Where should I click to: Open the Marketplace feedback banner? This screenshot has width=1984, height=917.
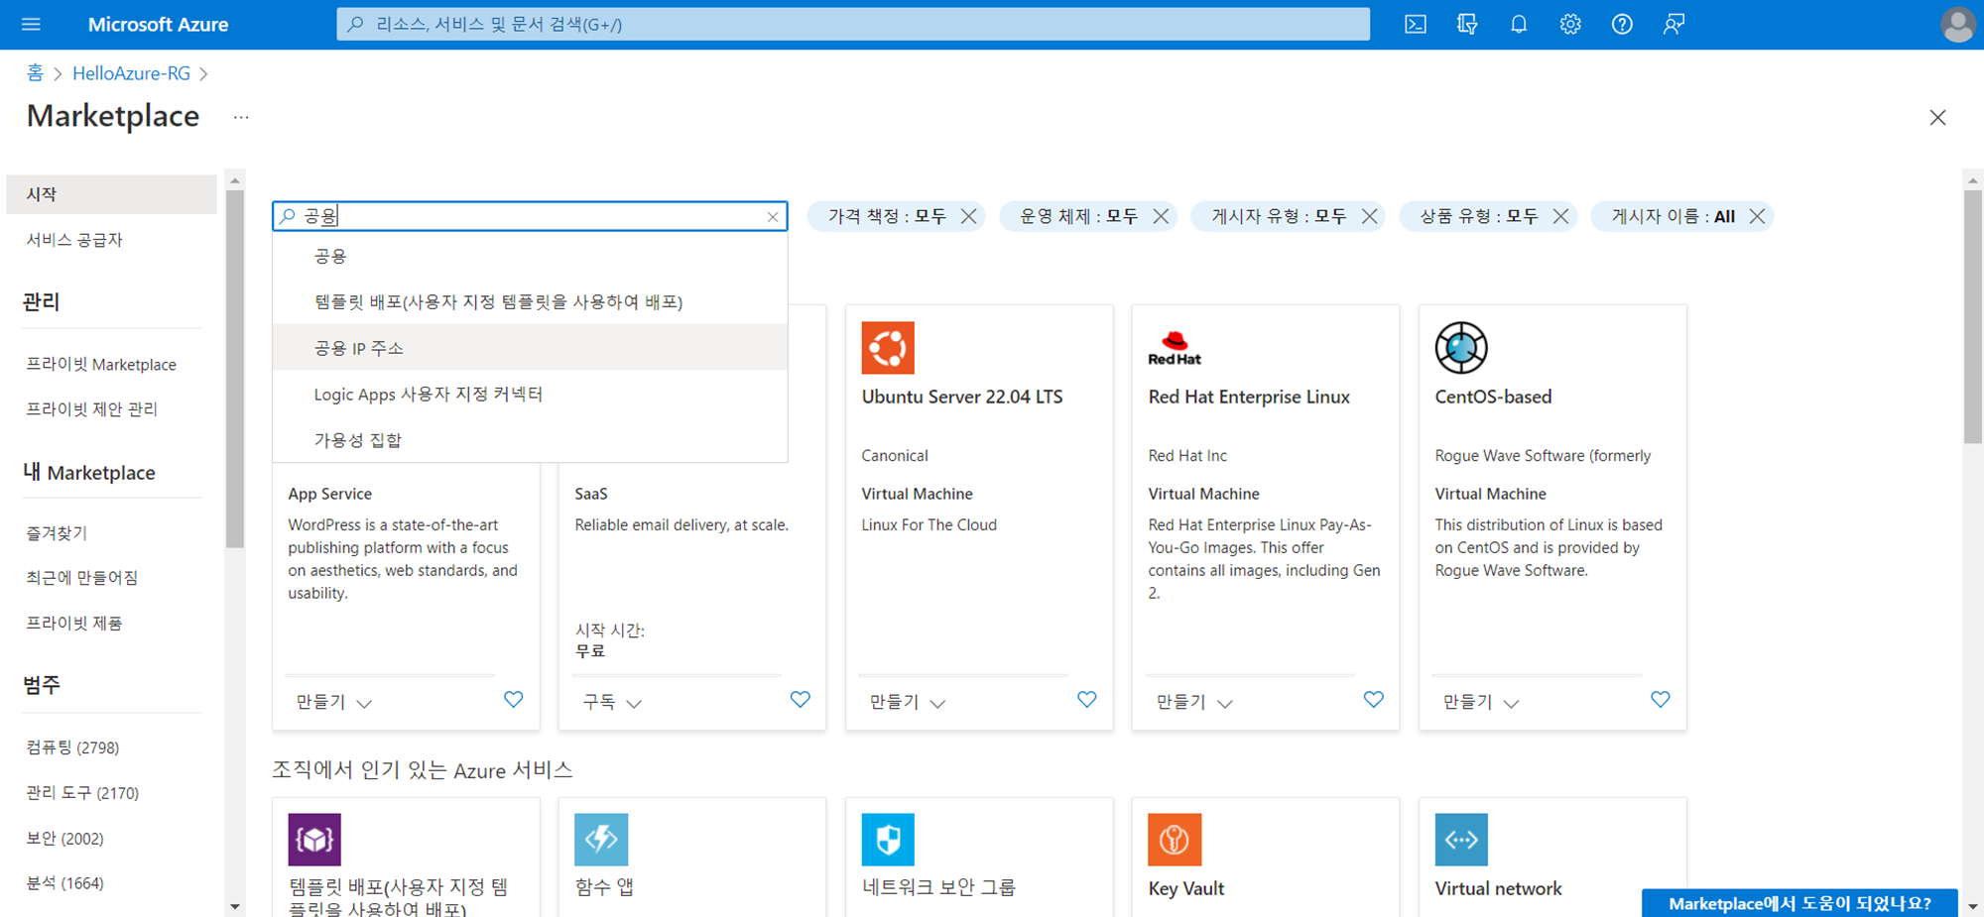point(1799,903)
